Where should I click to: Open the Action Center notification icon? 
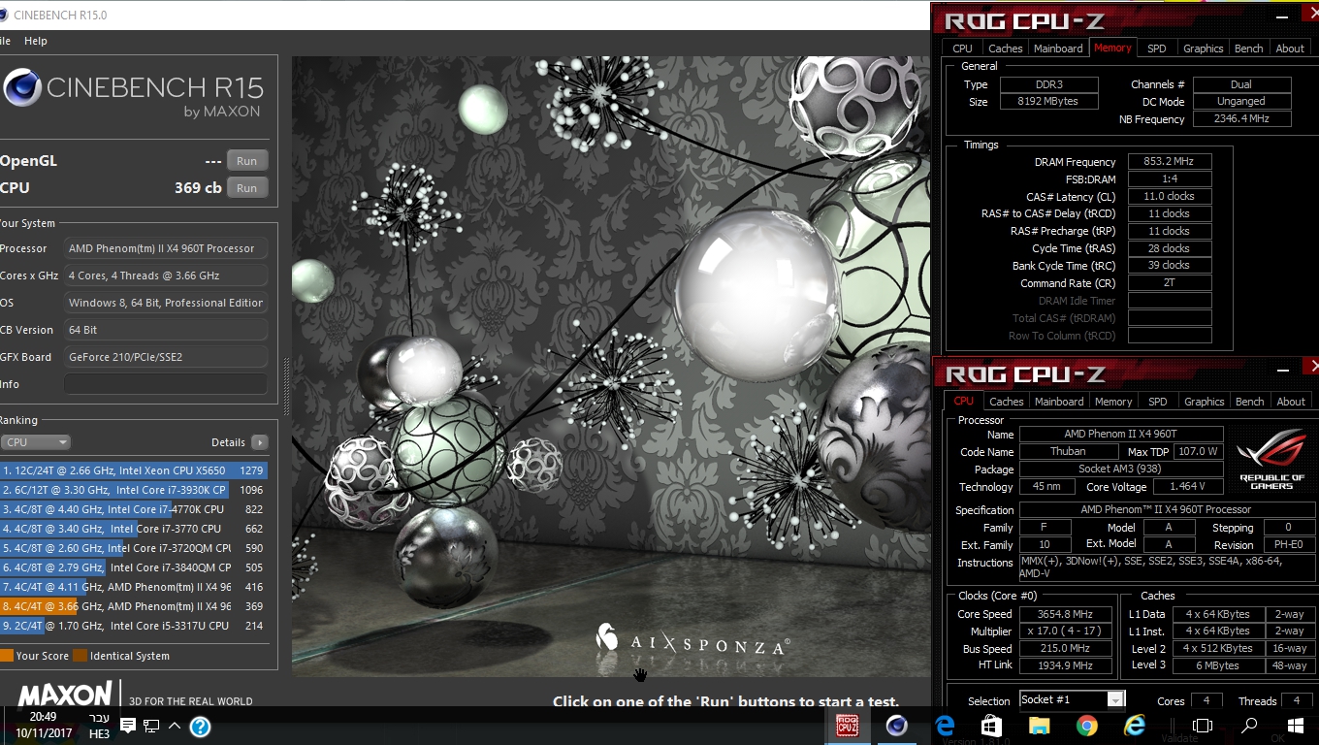tap(128, 726)
